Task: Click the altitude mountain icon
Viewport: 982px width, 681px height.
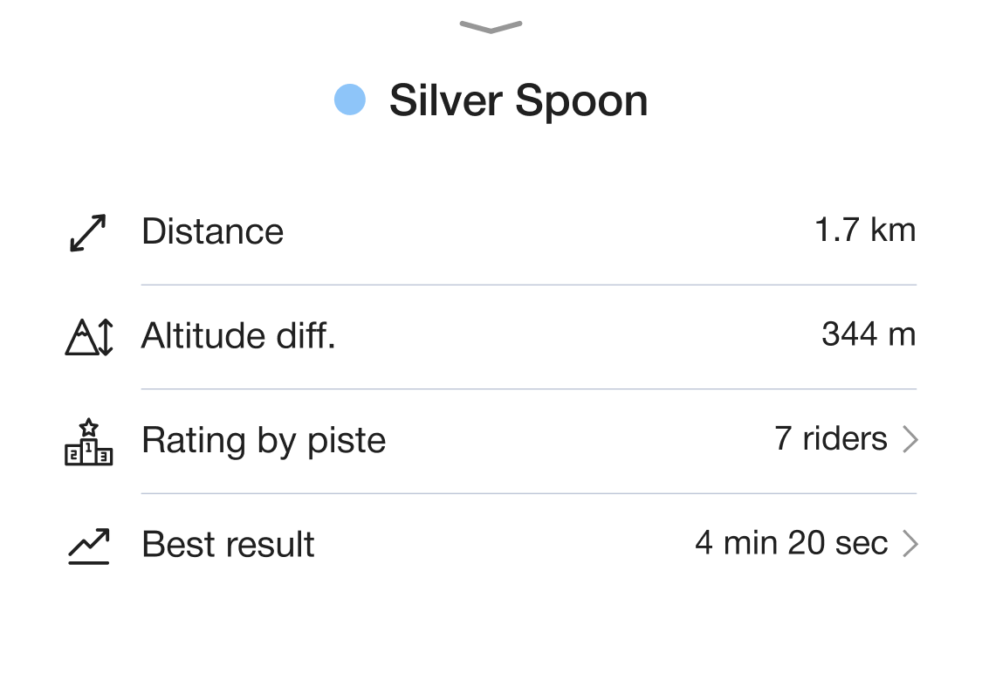Action: tap(89, 337)
